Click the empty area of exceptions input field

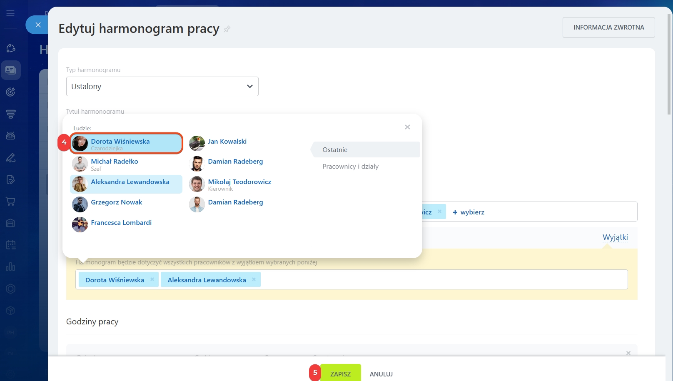pos(444,279)
